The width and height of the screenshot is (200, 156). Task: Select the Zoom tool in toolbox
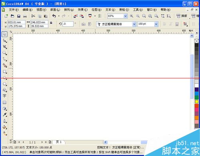(4, 53)
